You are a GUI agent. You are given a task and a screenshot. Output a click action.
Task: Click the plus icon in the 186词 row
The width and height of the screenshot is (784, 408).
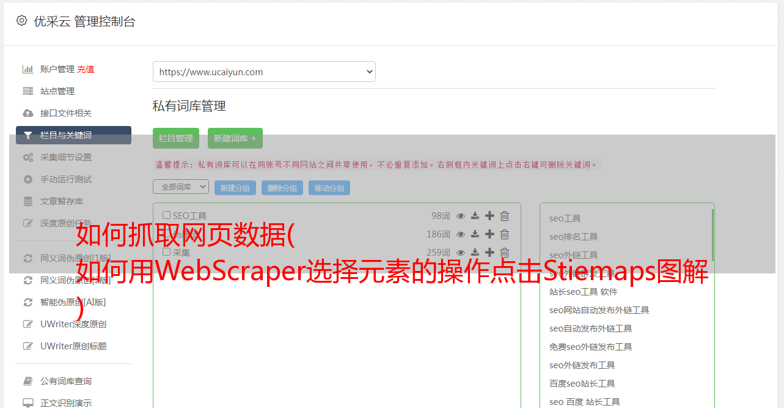(x=489, y=234)
